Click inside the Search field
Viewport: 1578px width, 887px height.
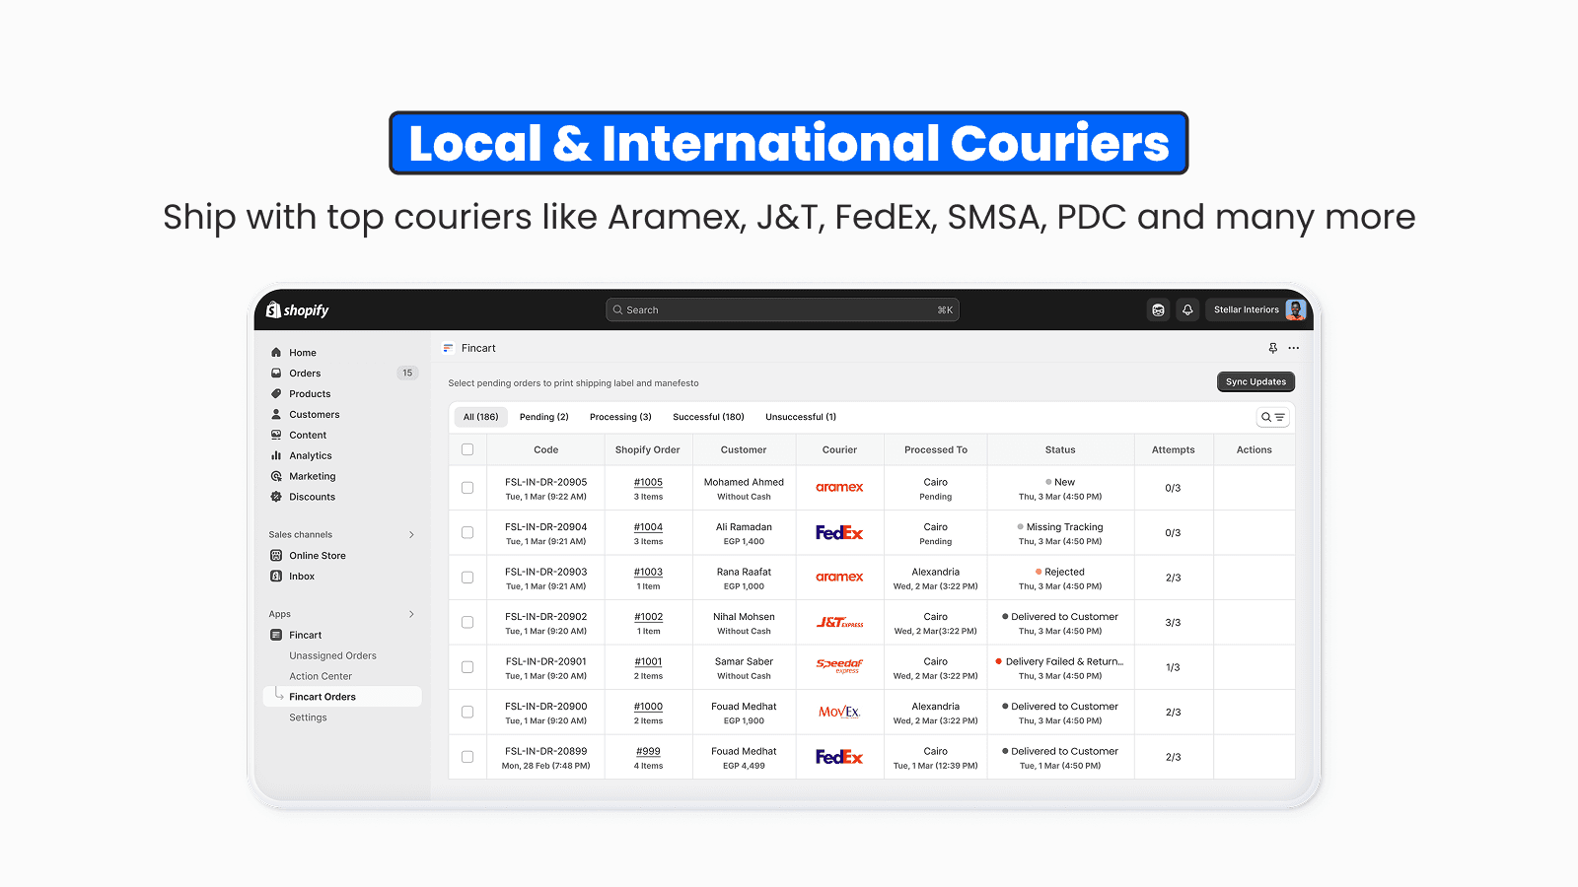click(782, 308)
